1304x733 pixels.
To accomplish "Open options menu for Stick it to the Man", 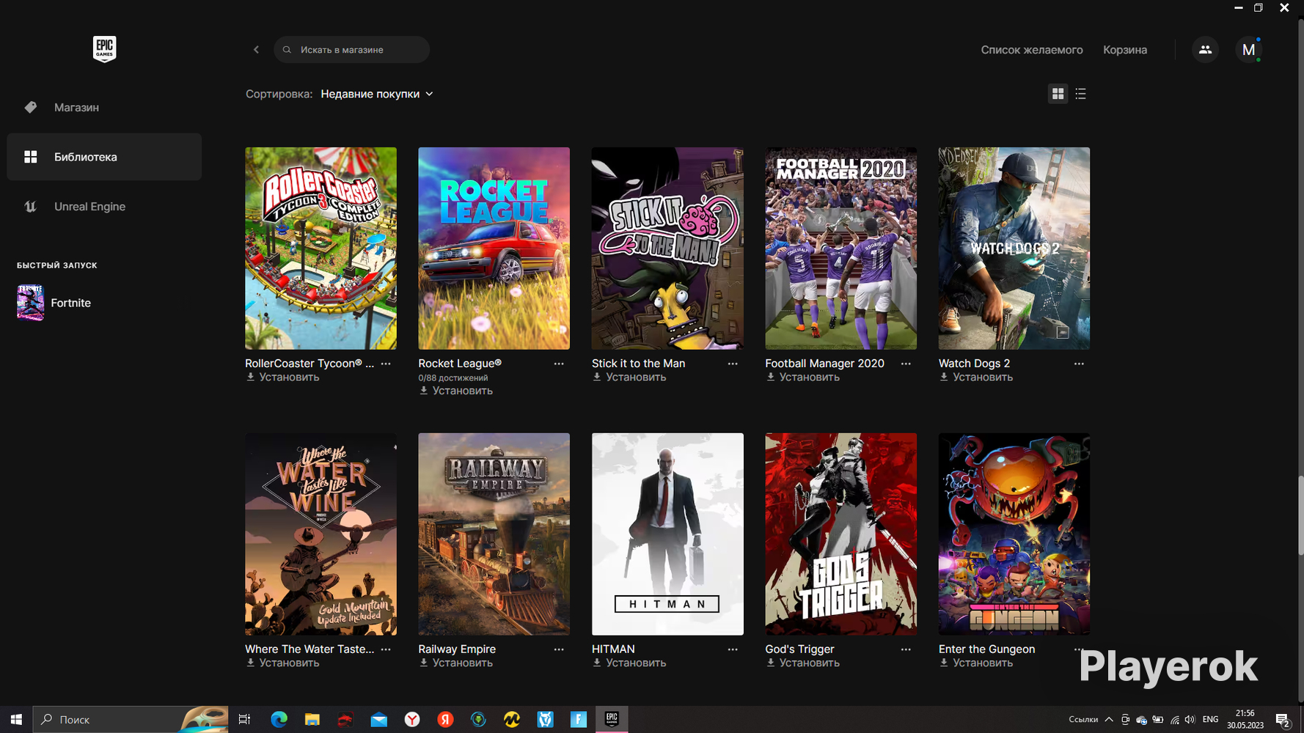I will 733,364.
